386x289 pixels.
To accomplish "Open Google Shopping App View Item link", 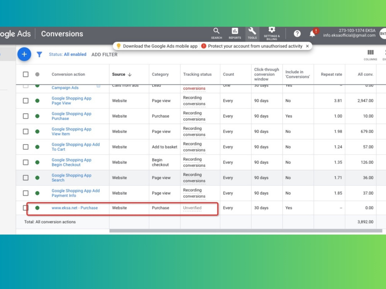I will click(x=71, y=131).
